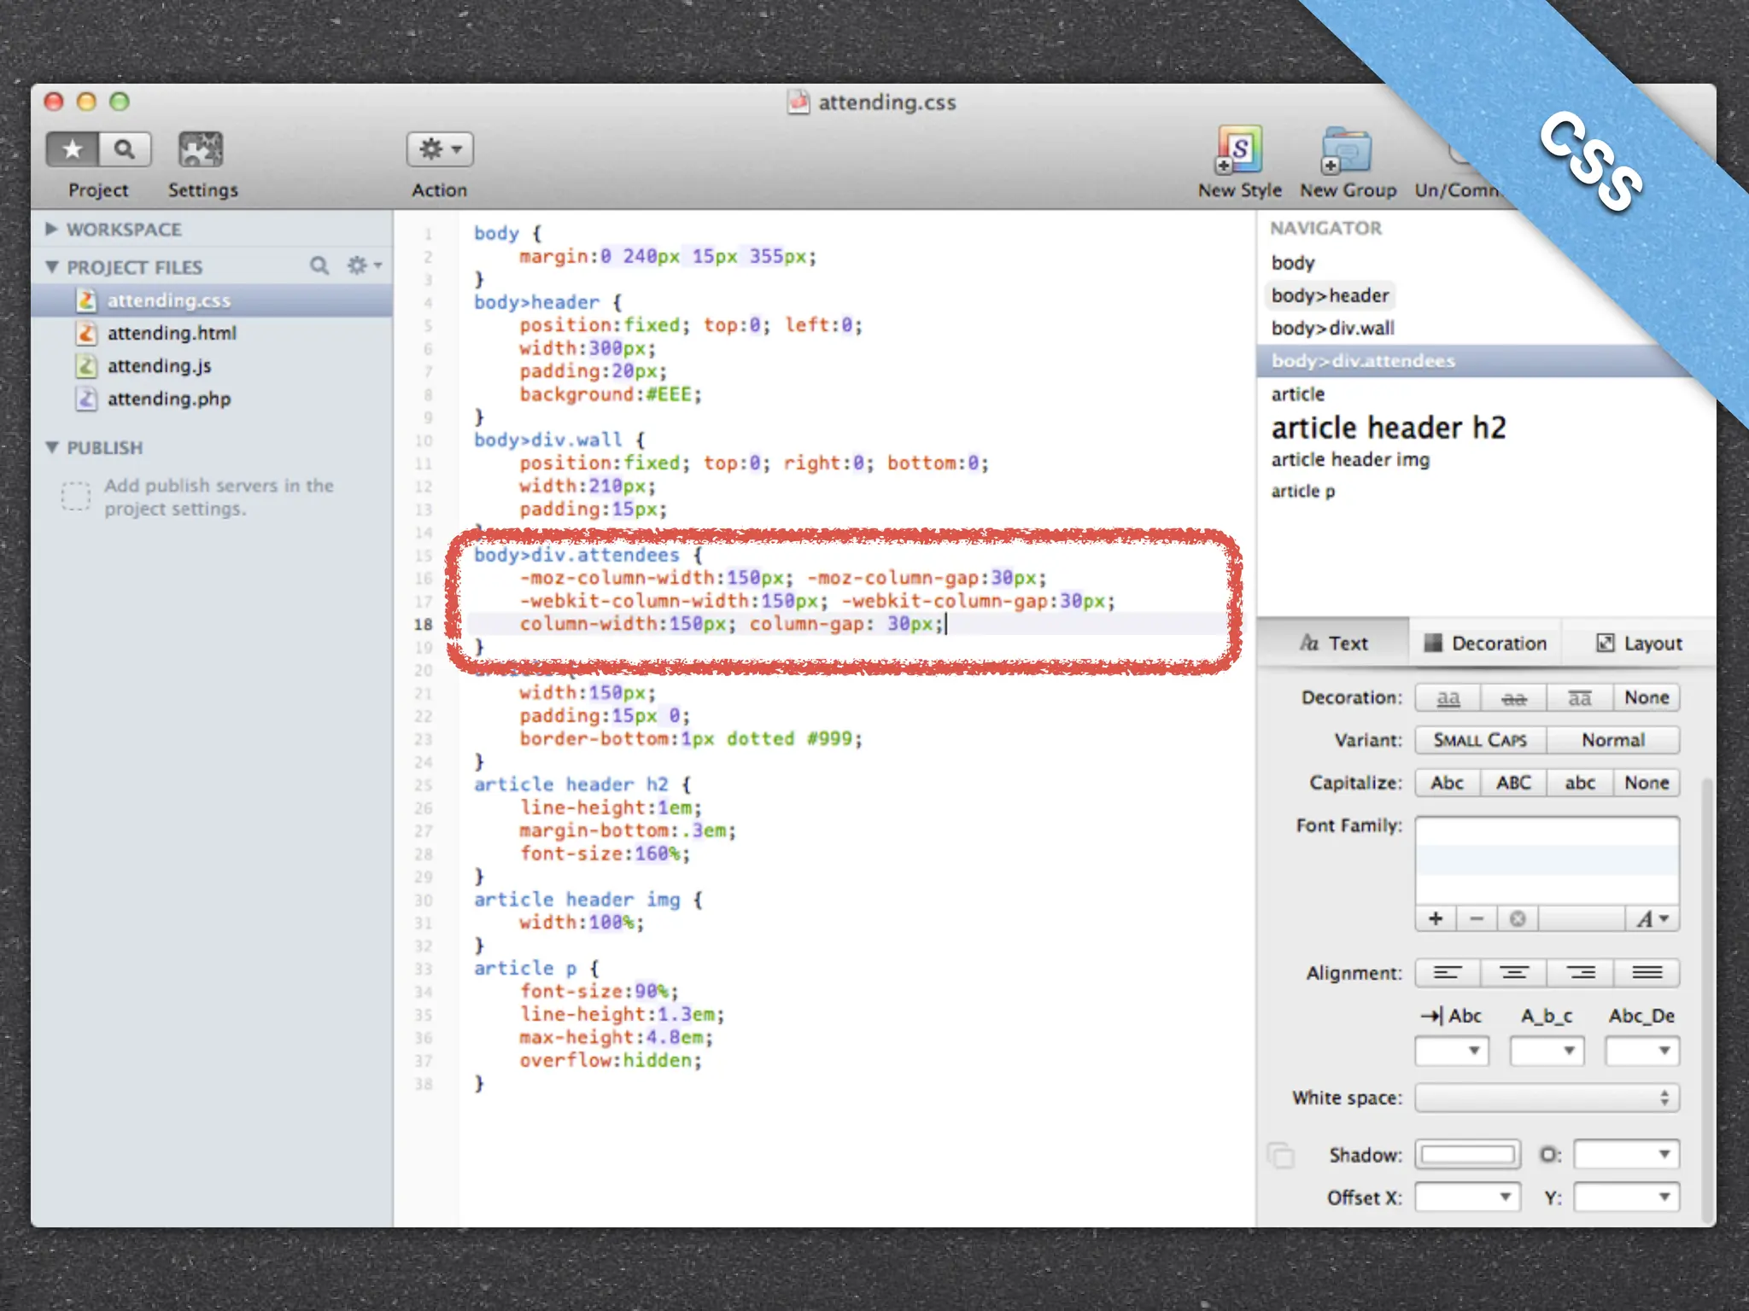Toggle Small Caps variant
Image resolution: width=1749 pixels, height=1311 pixels.
pyautogui.click(x=1480, y=740)
